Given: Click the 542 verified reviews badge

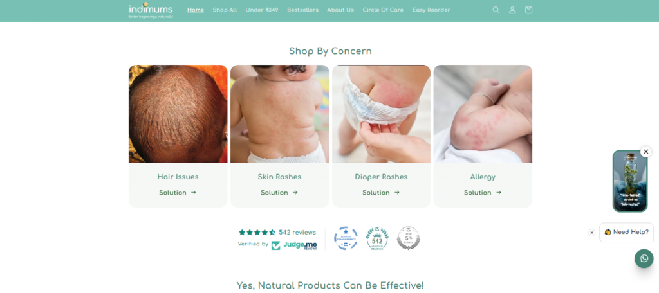Looking at the screenshot, I should pos(377,238).
